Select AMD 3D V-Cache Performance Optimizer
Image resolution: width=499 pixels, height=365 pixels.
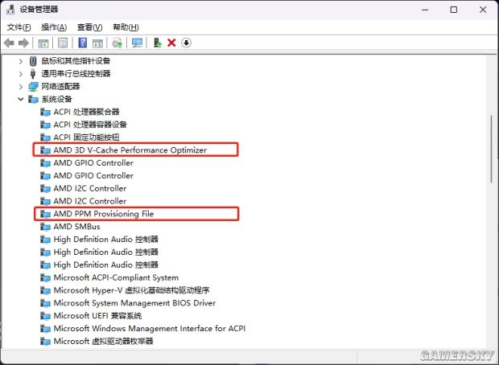130,150
